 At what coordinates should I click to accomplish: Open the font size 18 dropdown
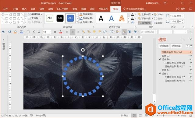click(50, 32)
